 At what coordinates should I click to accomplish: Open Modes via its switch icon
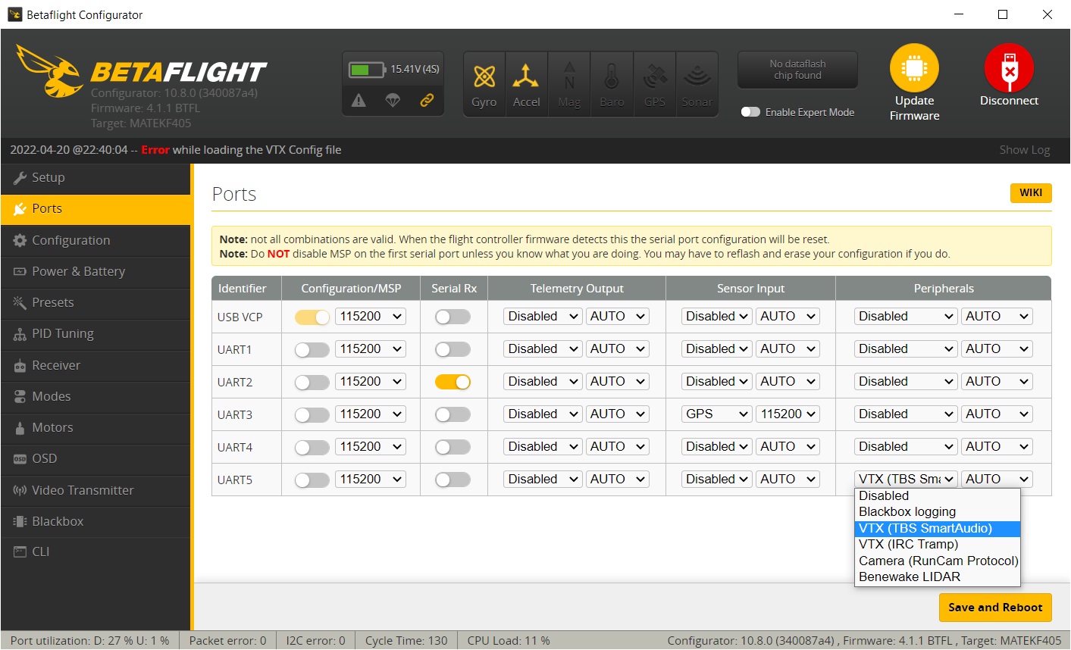click(20, 396)
